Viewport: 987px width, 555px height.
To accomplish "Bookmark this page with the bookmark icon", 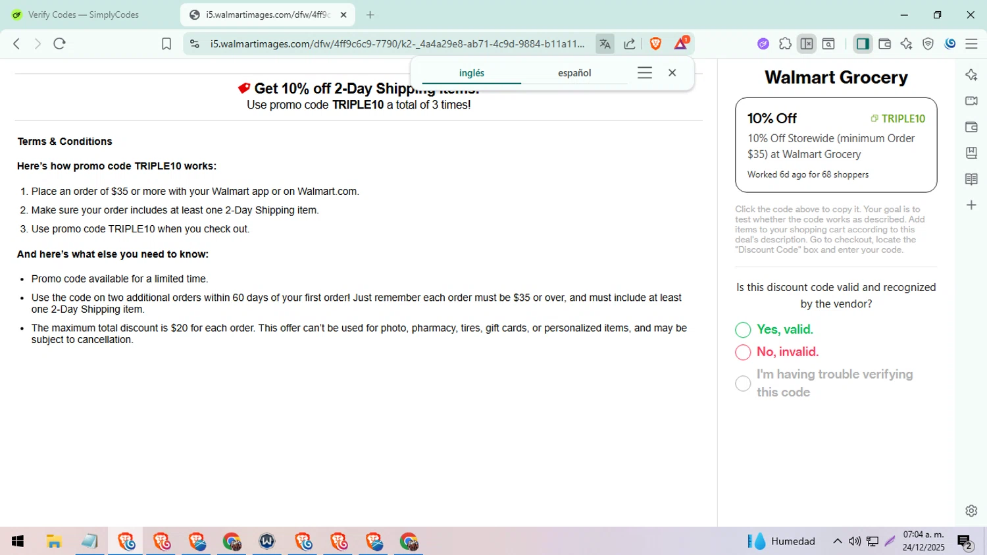I will tap(166, 43).
